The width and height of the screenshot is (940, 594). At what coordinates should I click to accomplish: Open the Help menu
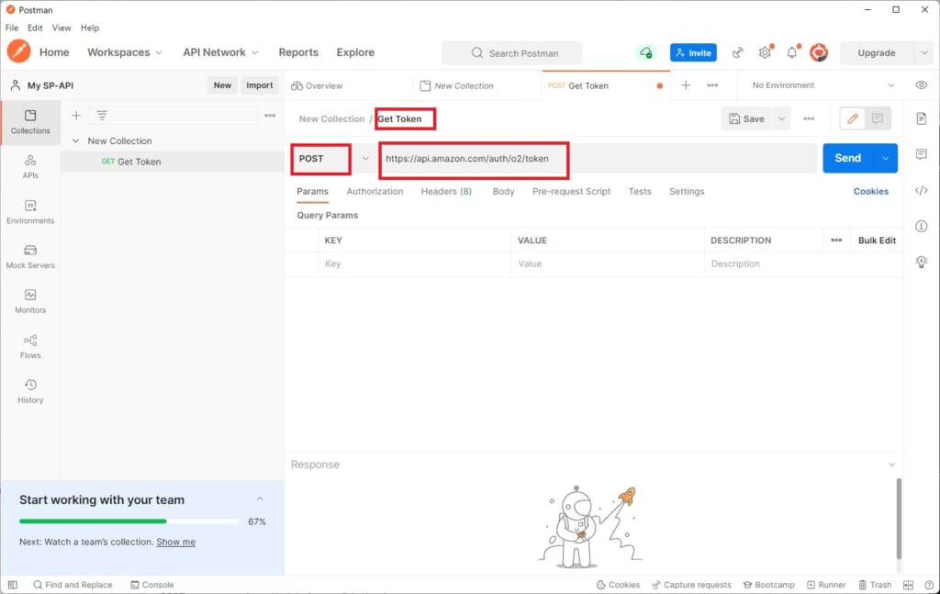click(x=90, y=28)
